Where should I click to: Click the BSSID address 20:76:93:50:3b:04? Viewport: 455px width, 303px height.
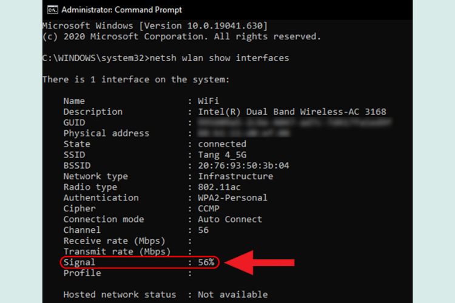click(243, 165)
